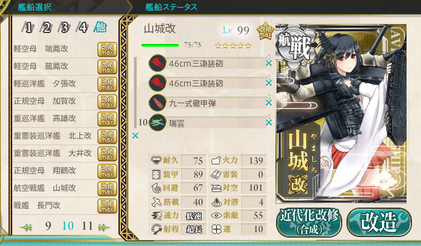Remove 瑞雲 with its X icon
421x246 pixels.
[x=269, y=123]
